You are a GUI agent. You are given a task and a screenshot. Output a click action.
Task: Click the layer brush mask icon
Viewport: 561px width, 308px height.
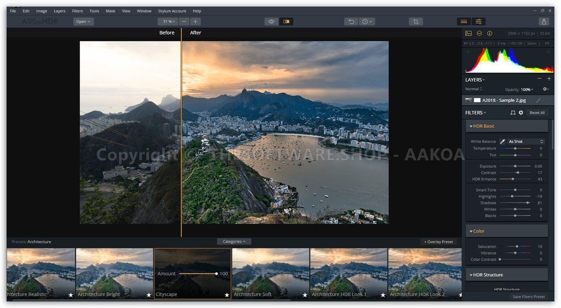click(539, 101)
